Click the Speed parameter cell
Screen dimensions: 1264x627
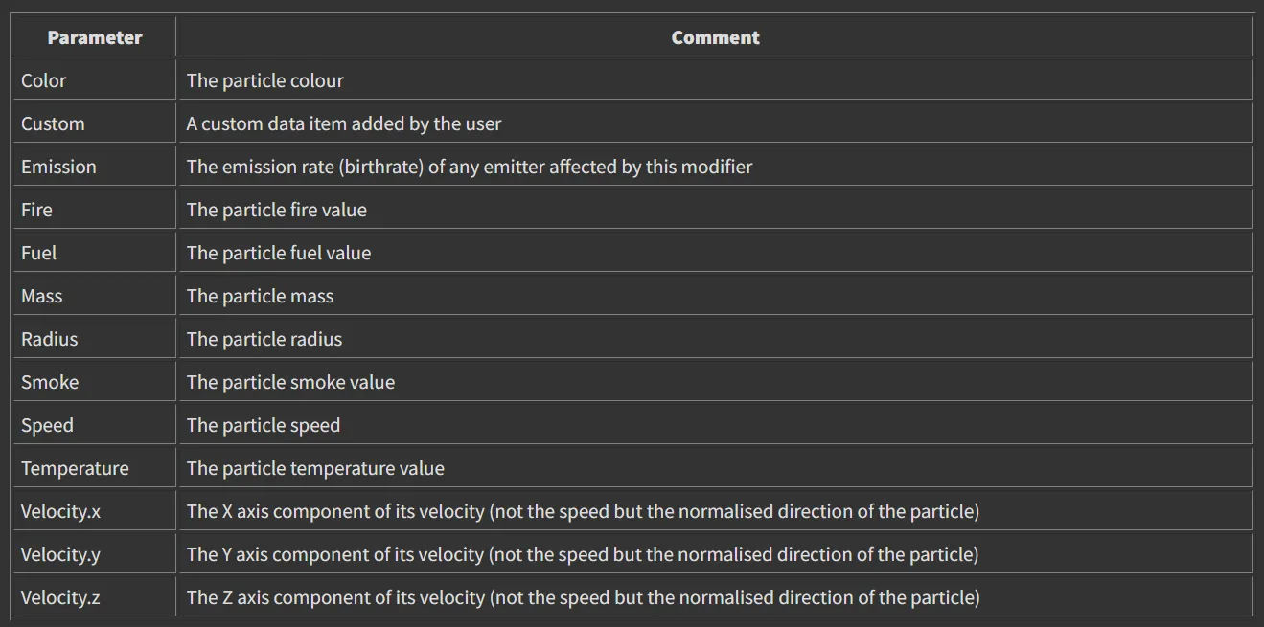tap(47, 426)
